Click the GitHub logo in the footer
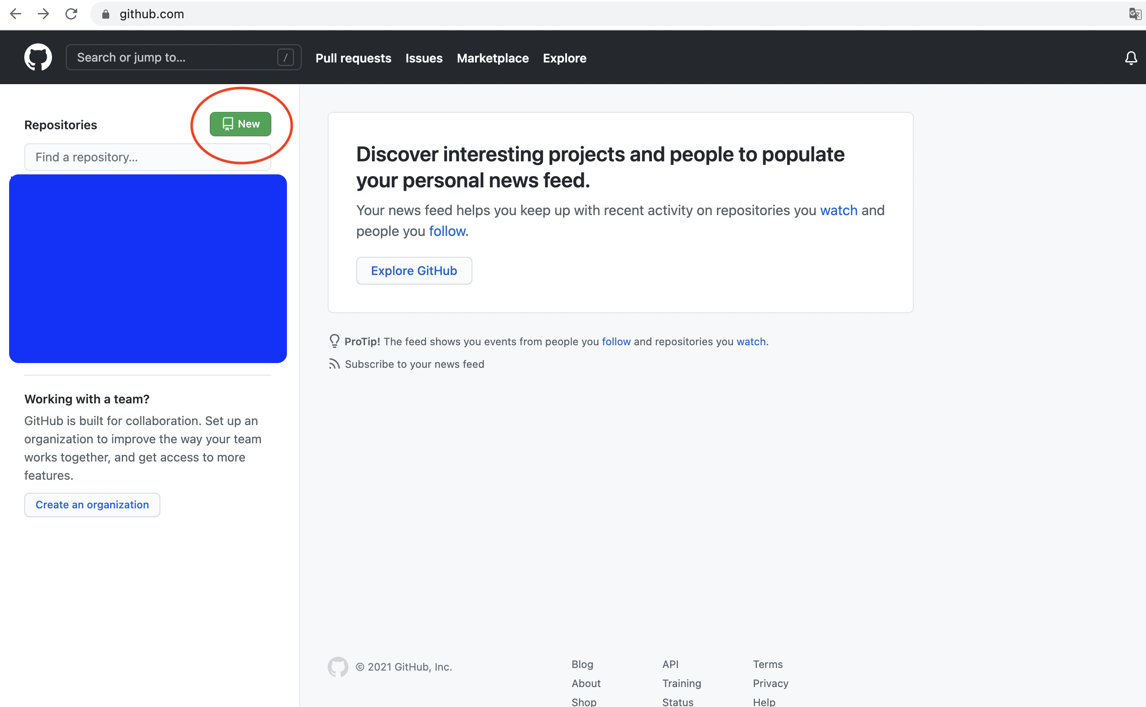 [337, 666]
